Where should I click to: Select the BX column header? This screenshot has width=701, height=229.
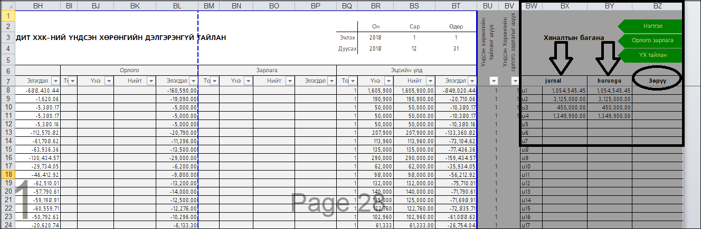(x=564, y=6)
